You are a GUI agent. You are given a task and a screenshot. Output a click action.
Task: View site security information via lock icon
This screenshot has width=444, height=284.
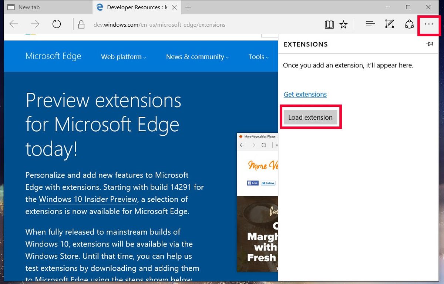81,24
